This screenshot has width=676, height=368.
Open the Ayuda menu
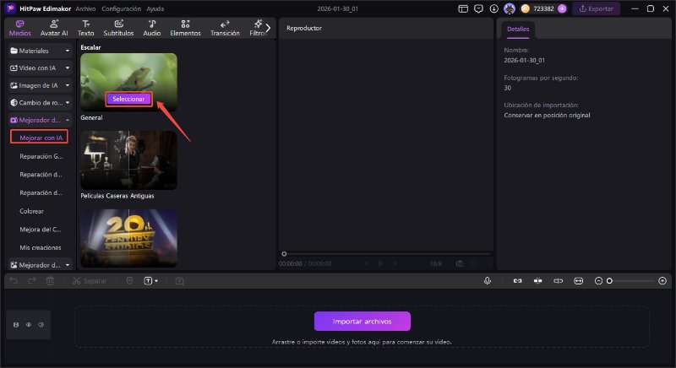tap(155, 8)
